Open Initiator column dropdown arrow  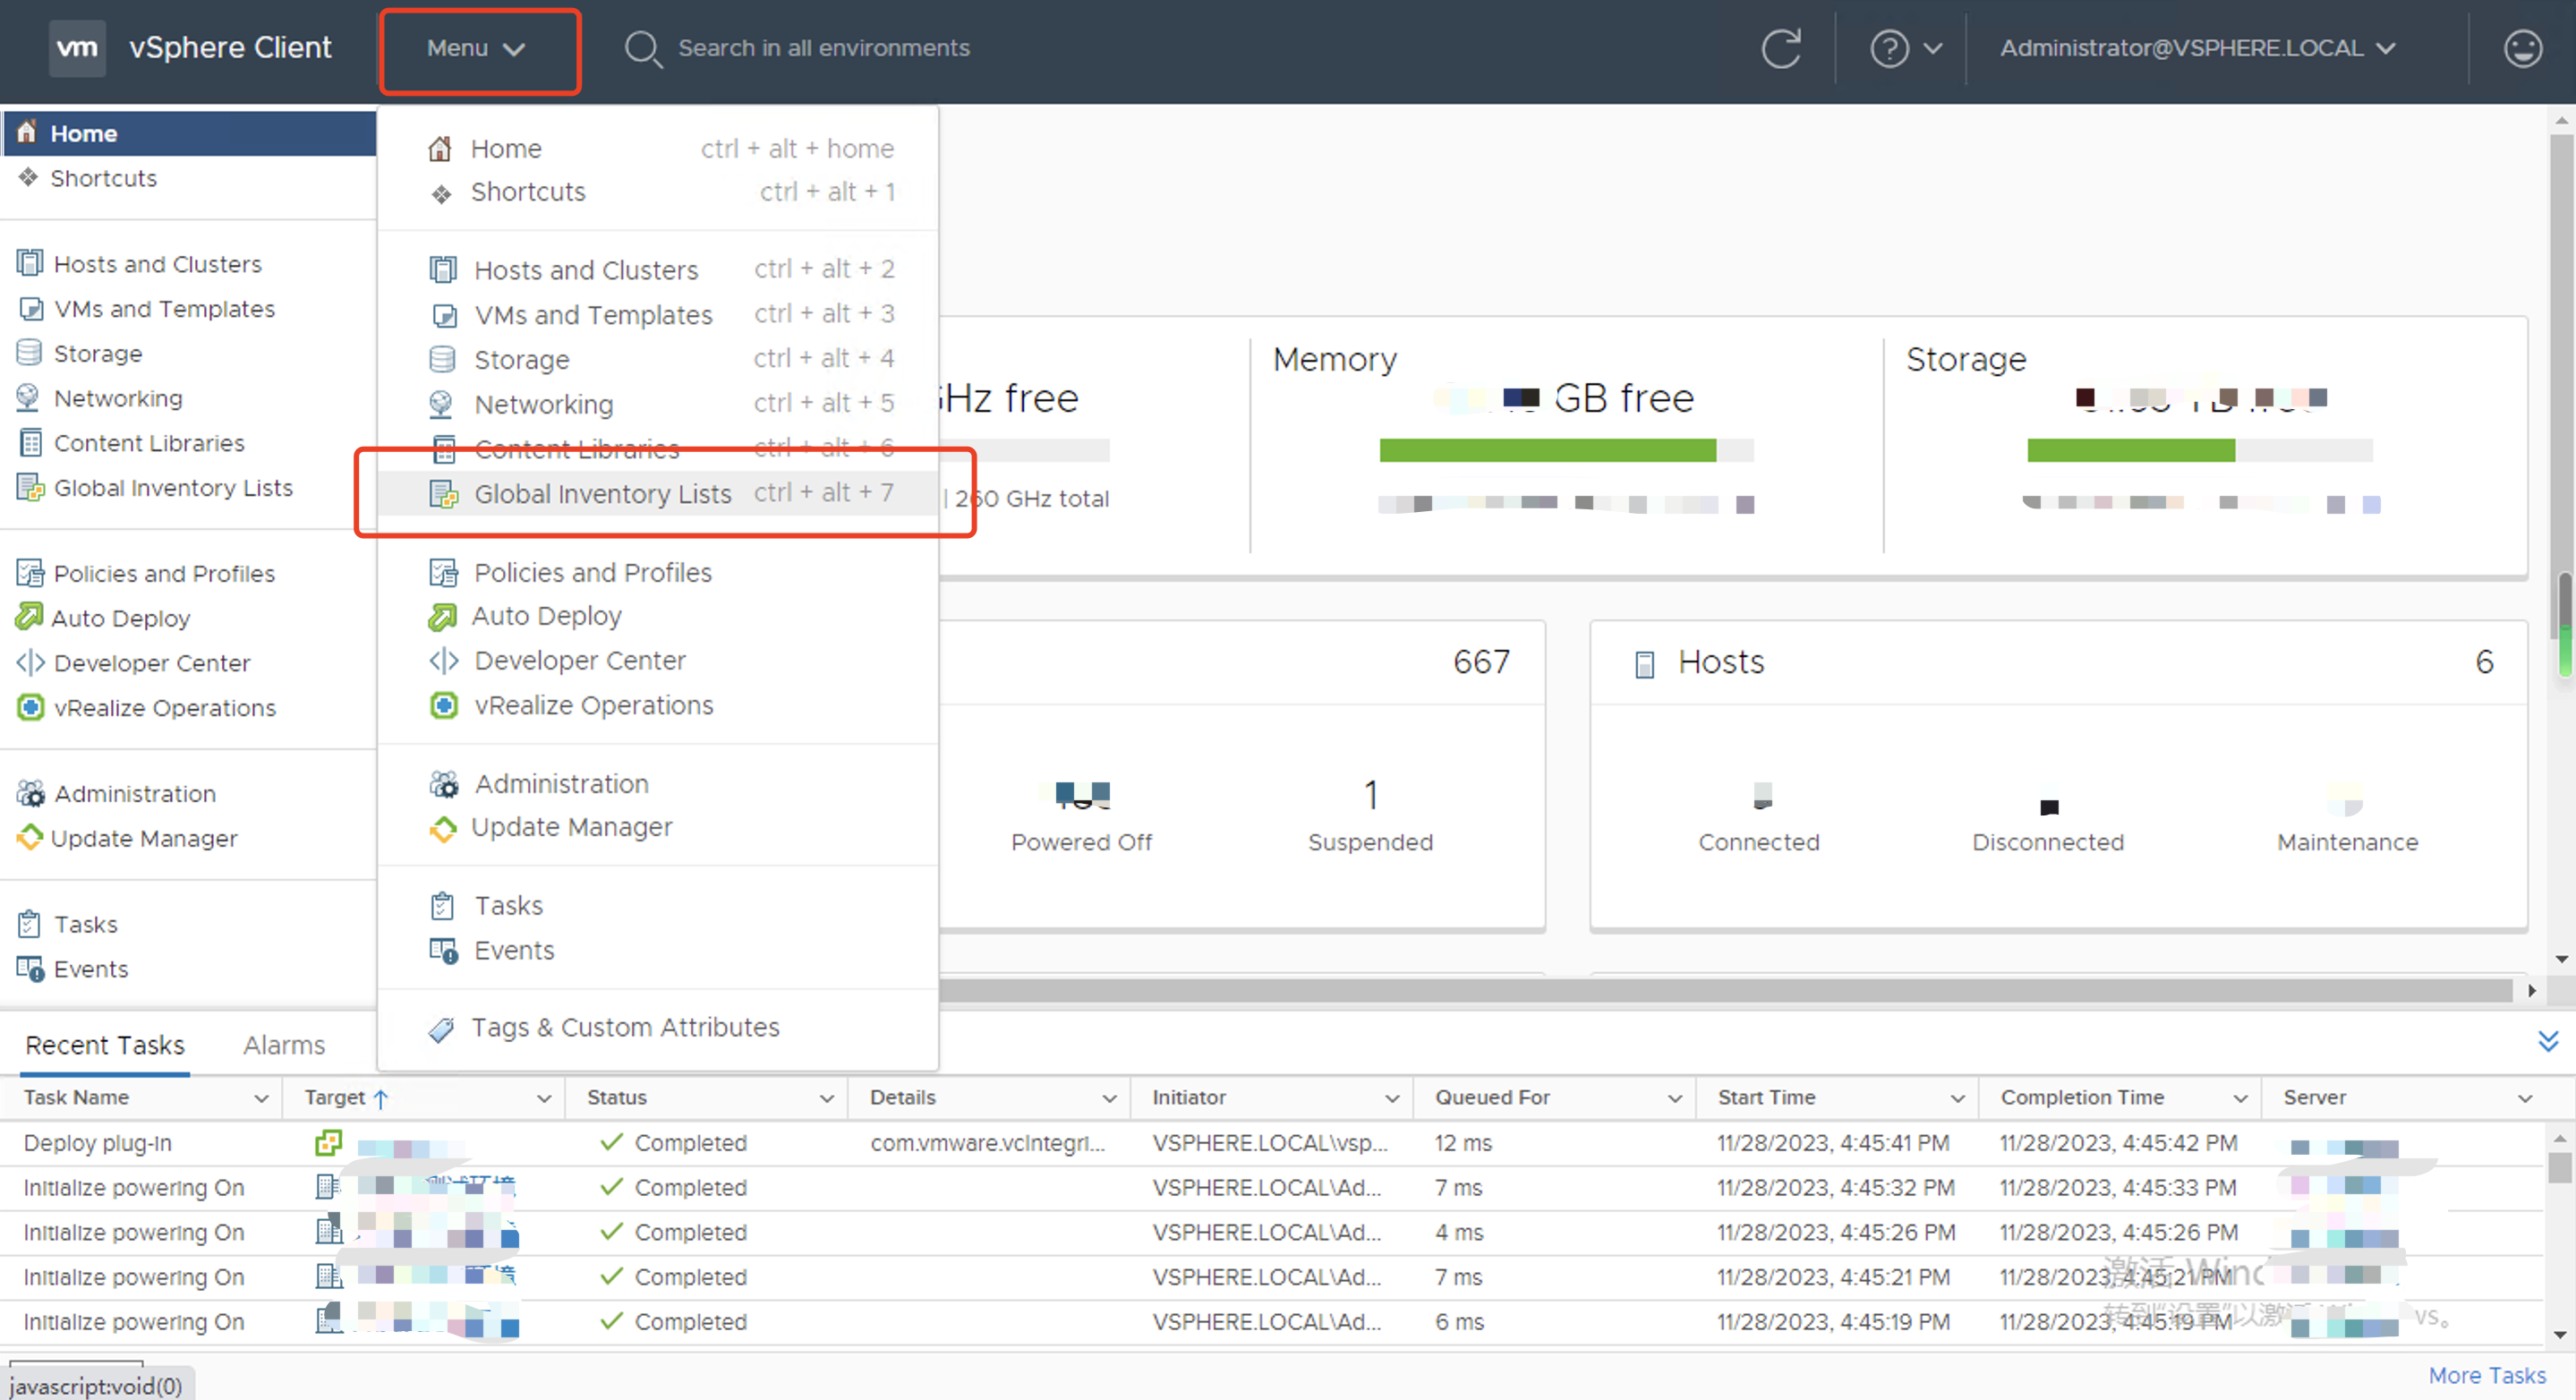pyautogui.click(x=1392, y=1098)
